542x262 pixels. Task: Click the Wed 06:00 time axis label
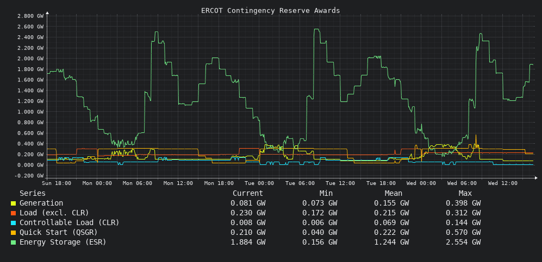462,183
